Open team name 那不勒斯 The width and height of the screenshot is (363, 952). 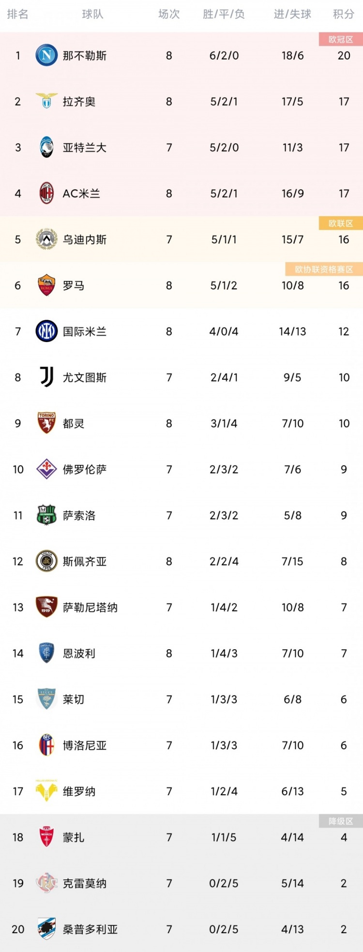tap(85, 56)
